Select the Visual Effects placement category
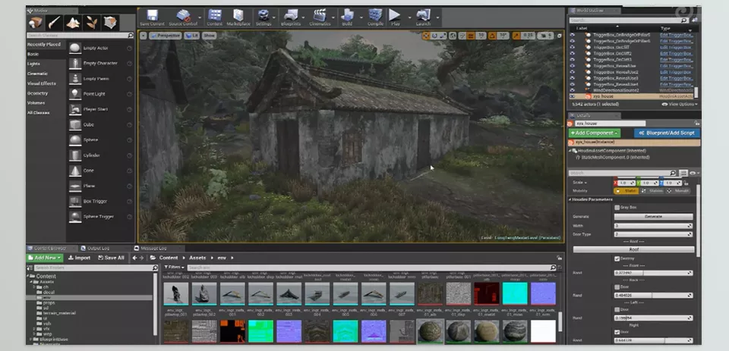 tap(41, 83)
